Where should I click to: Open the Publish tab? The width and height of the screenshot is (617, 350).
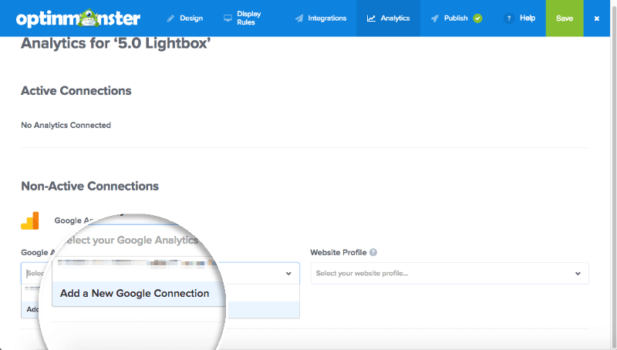pos(457,18)
